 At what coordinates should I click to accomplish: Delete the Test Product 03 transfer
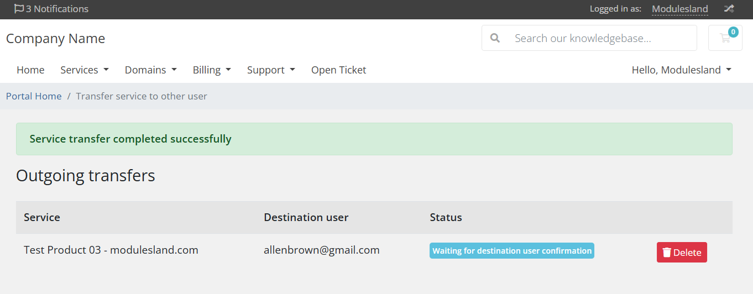click(682, 253)
